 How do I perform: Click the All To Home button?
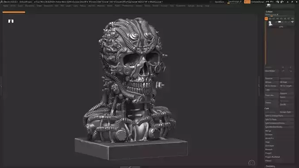[x=272, y=86]
